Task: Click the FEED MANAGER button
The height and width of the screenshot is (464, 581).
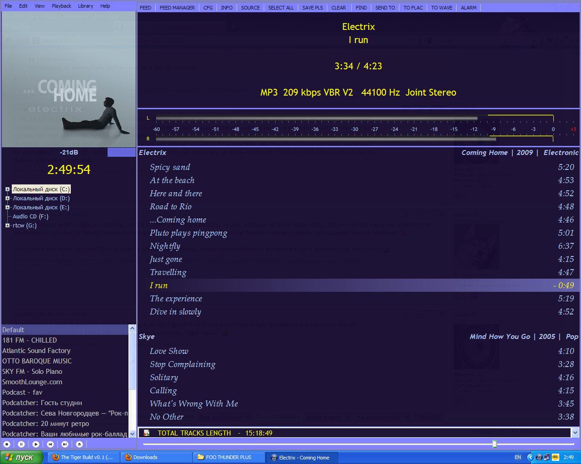Action: coord(177,8)
